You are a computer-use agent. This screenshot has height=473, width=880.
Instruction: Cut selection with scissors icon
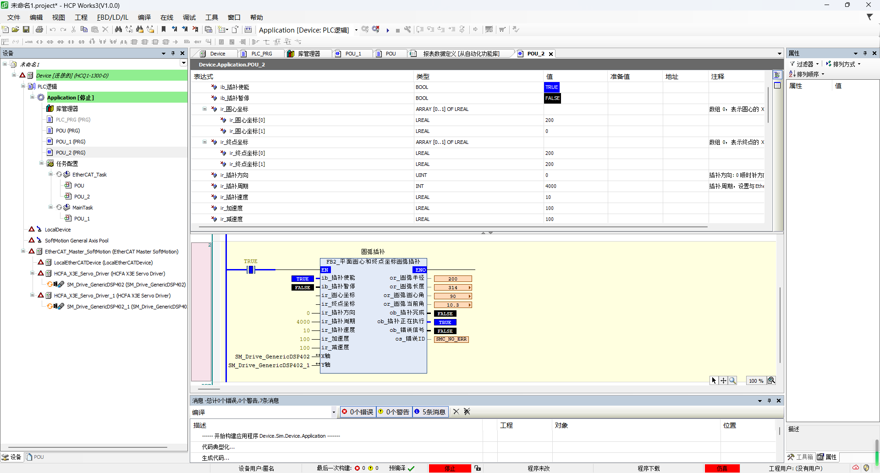(x=73, y=29)
